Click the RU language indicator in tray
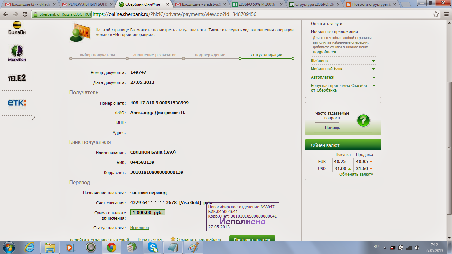 (x=376, y=247)
